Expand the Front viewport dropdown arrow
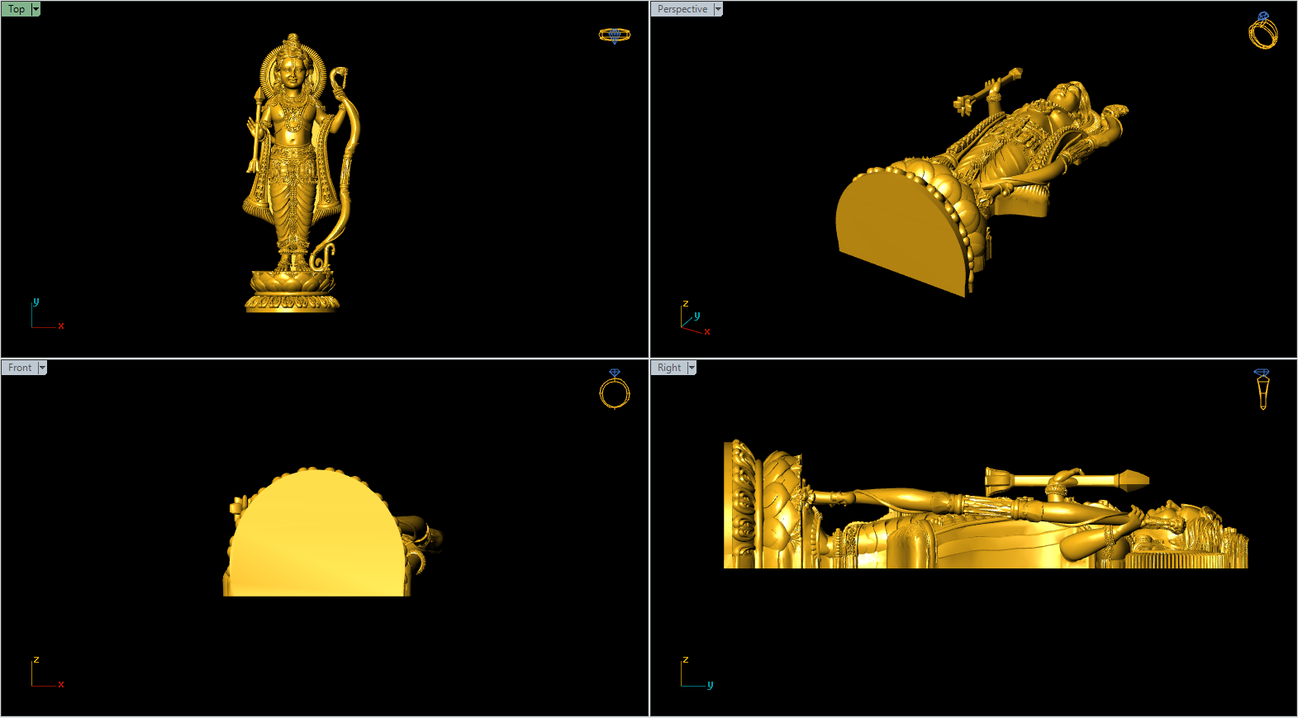 coord(42,368)
